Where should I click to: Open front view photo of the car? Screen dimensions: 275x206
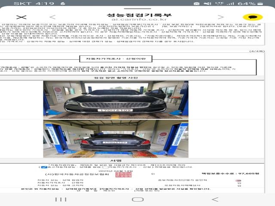116,100
